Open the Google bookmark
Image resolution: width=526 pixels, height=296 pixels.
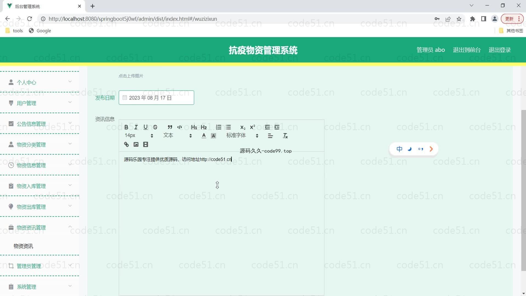click(x=40, y=31)
